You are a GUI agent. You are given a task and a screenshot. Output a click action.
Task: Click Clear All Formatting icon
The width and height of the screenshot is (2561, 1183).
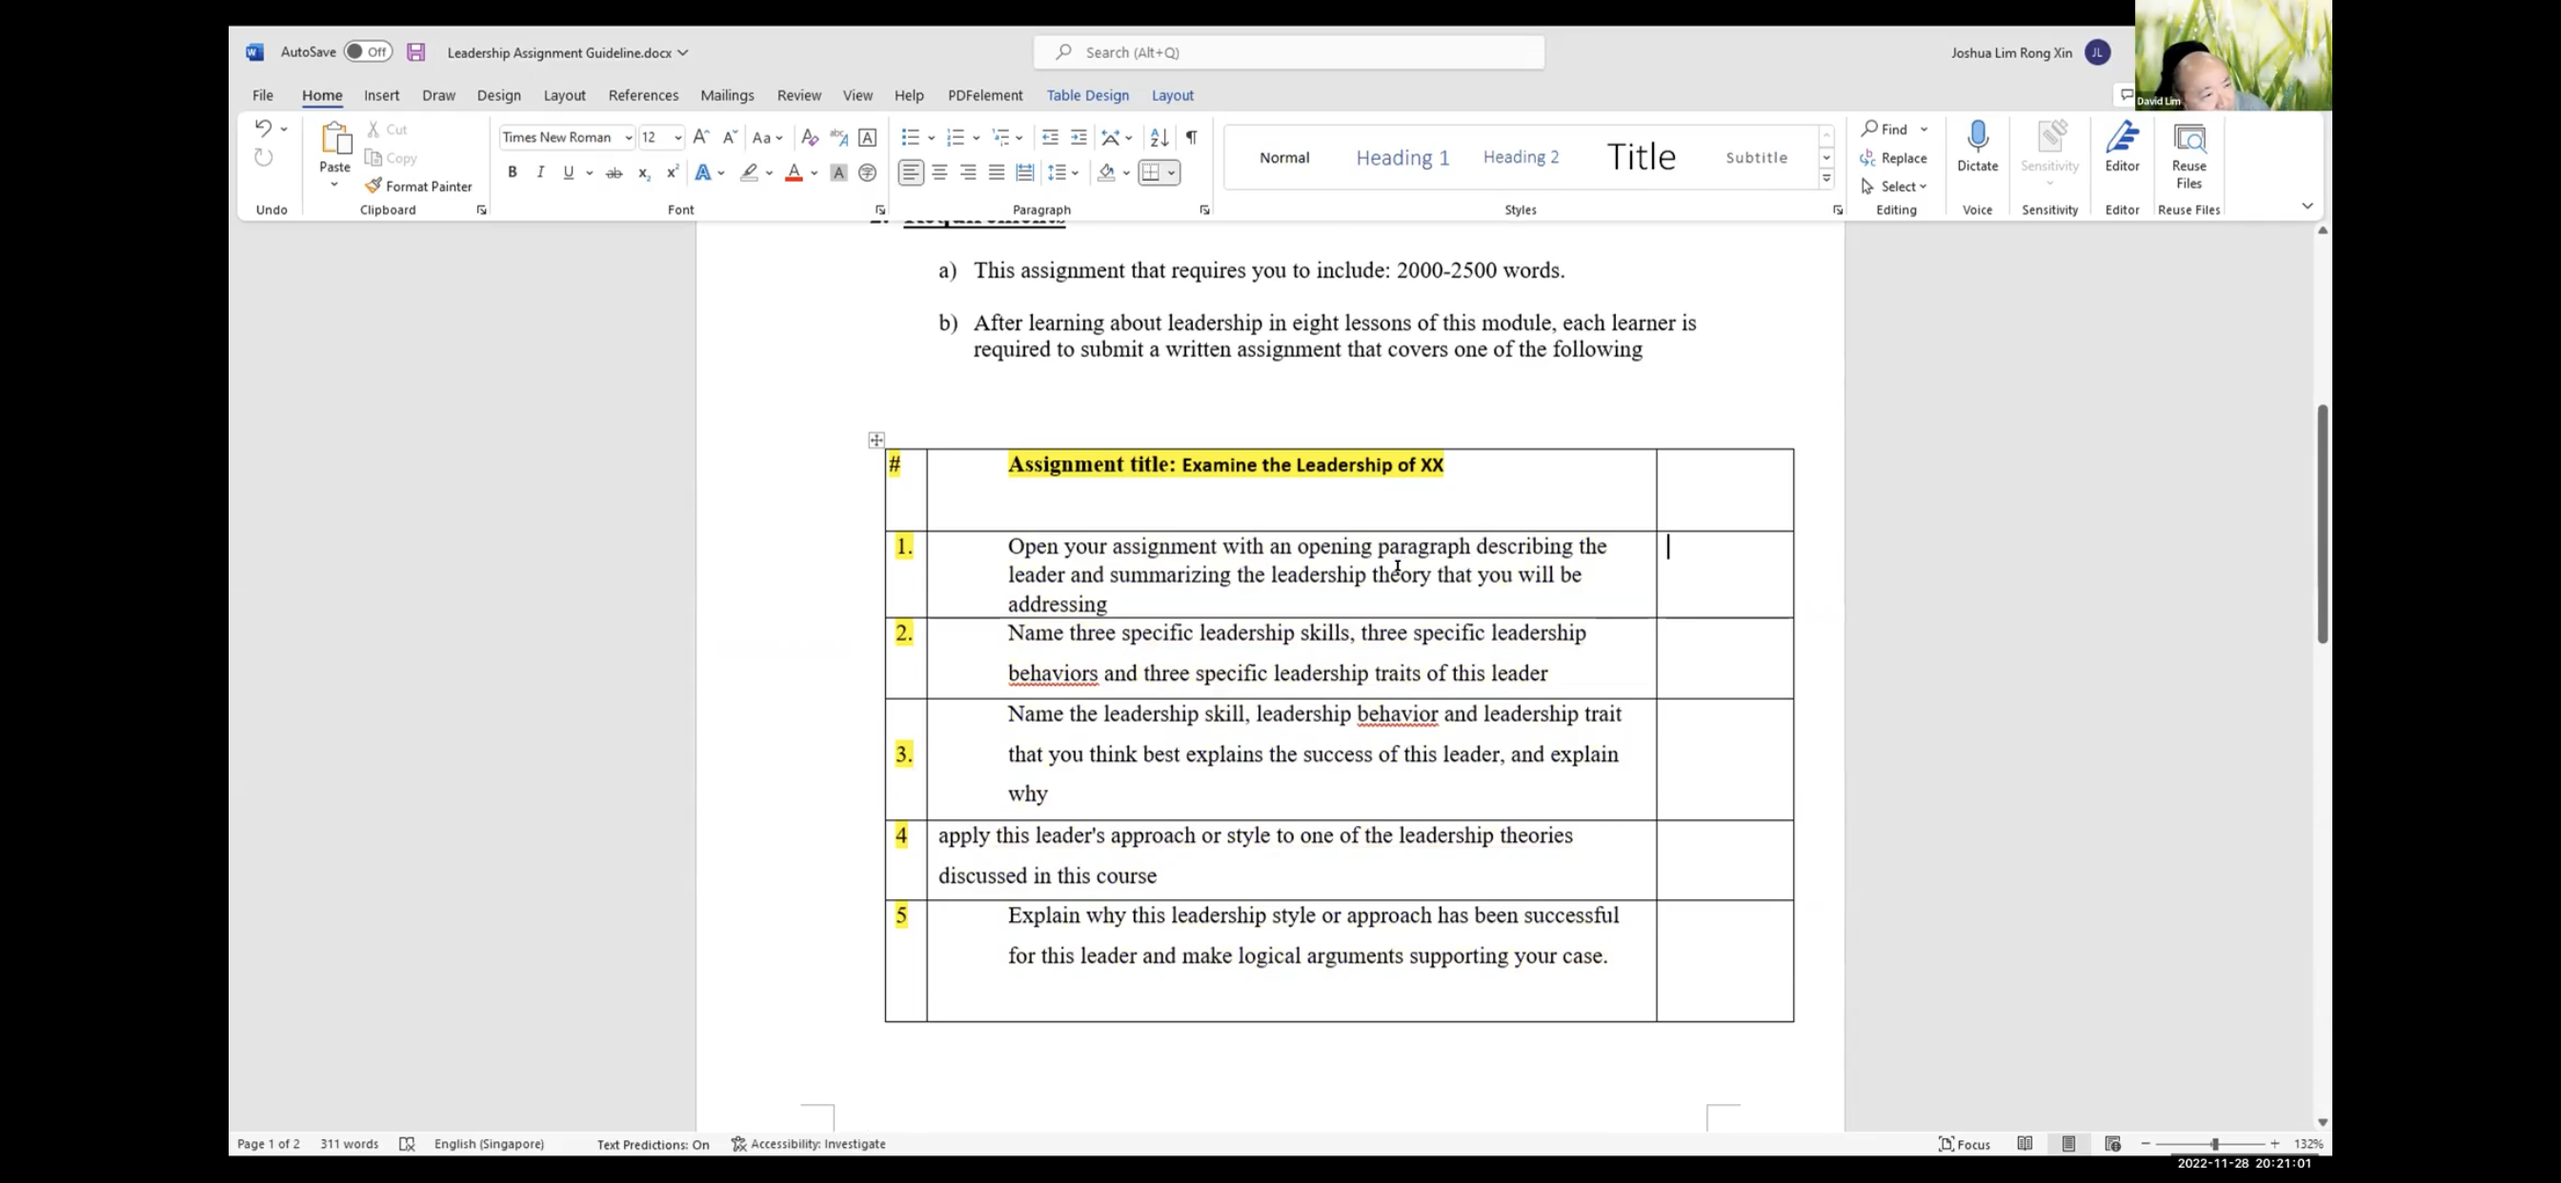(809, 137)
